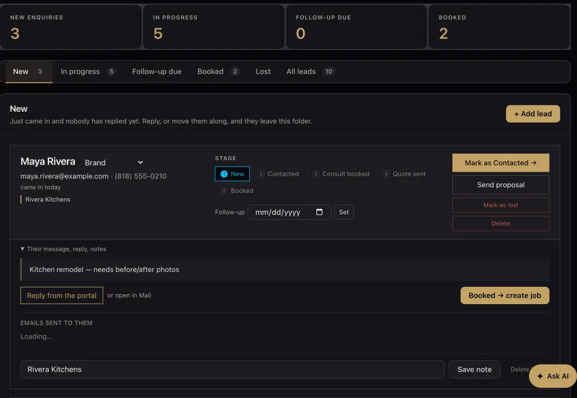Delete the Maya Rivera lead
This screenshot has height=398, width=577.
point(500,223)
